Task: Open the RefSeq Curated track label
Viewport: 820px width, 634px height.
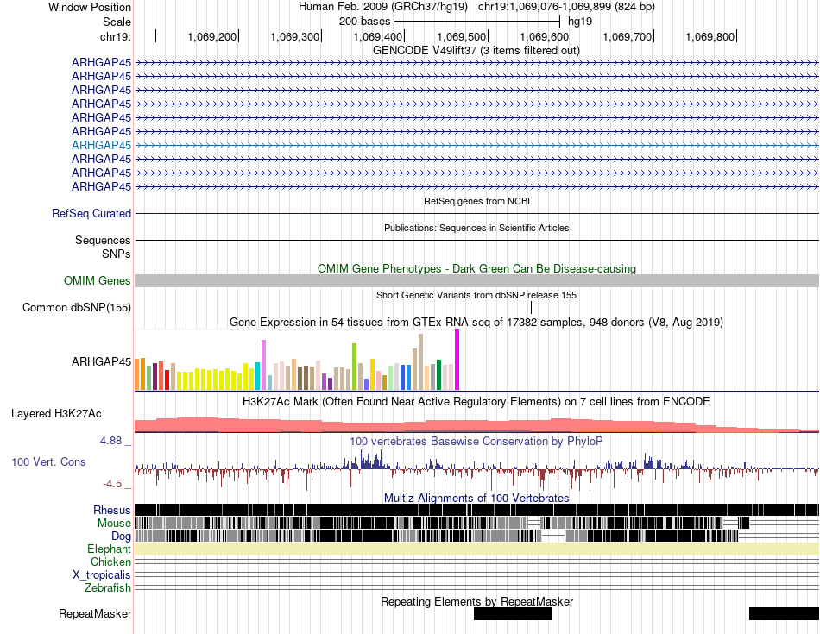Action: point(91,213)
